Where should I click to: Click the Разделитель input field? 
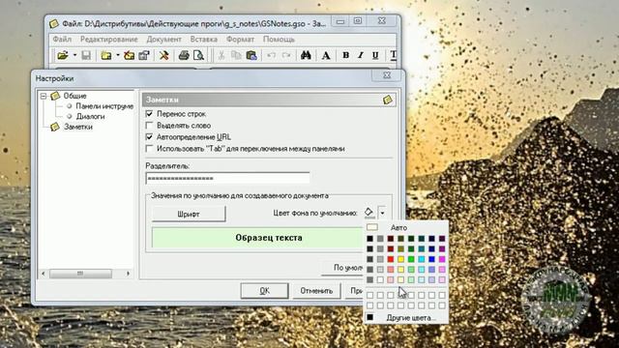tap(227, 178)
